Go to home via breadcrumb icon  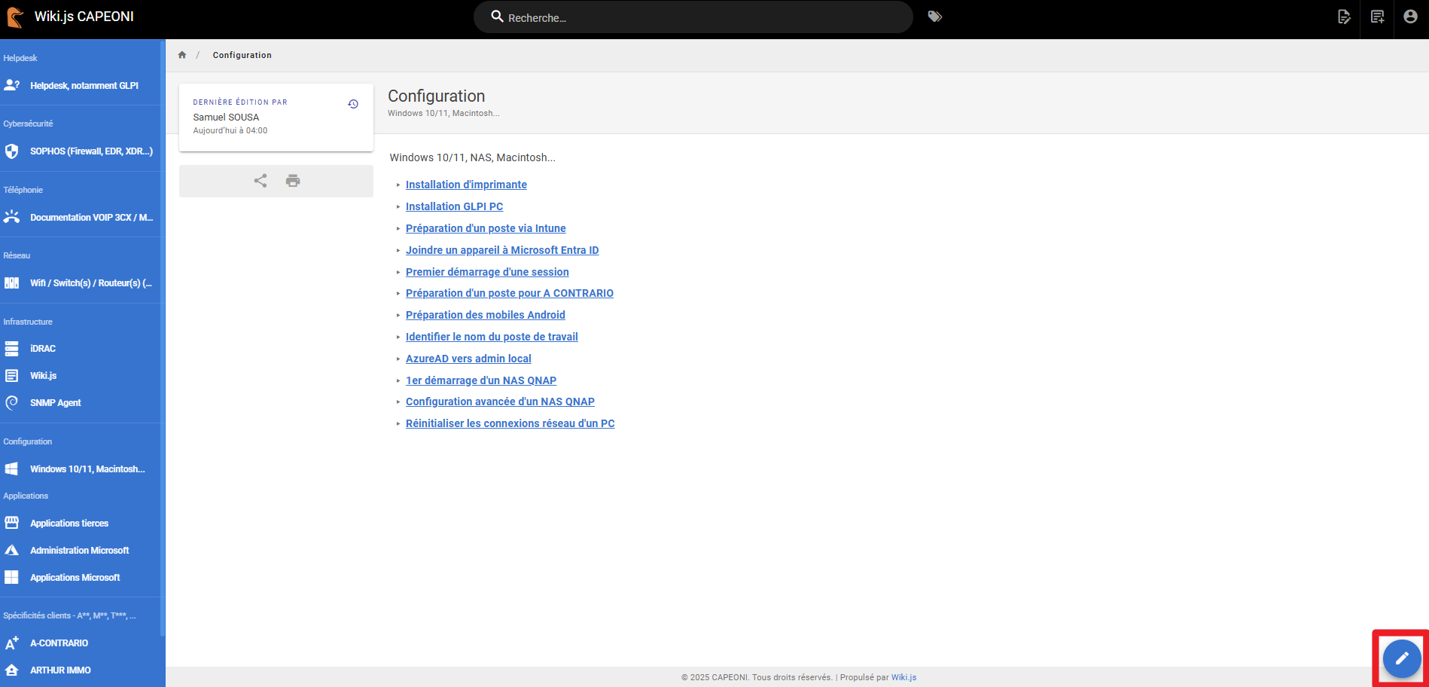[182, 55]
